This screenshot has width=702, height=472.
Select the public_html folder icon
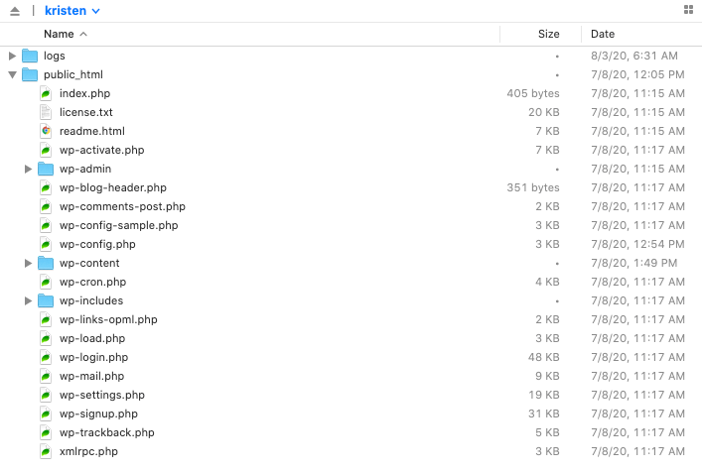point(30,74)
